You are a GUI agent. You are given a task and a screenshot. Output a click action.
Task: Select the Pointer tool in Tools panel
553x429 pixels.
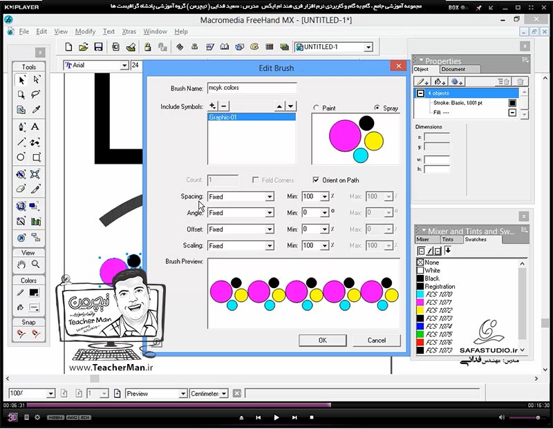point(21,80)
